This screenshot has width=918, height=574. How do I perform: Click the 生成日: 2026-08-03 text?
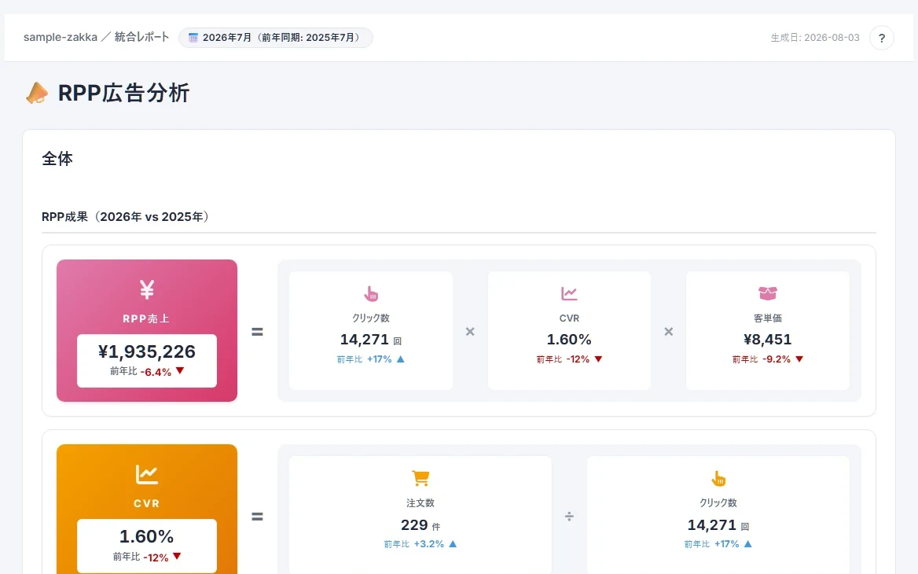(815, 38)
